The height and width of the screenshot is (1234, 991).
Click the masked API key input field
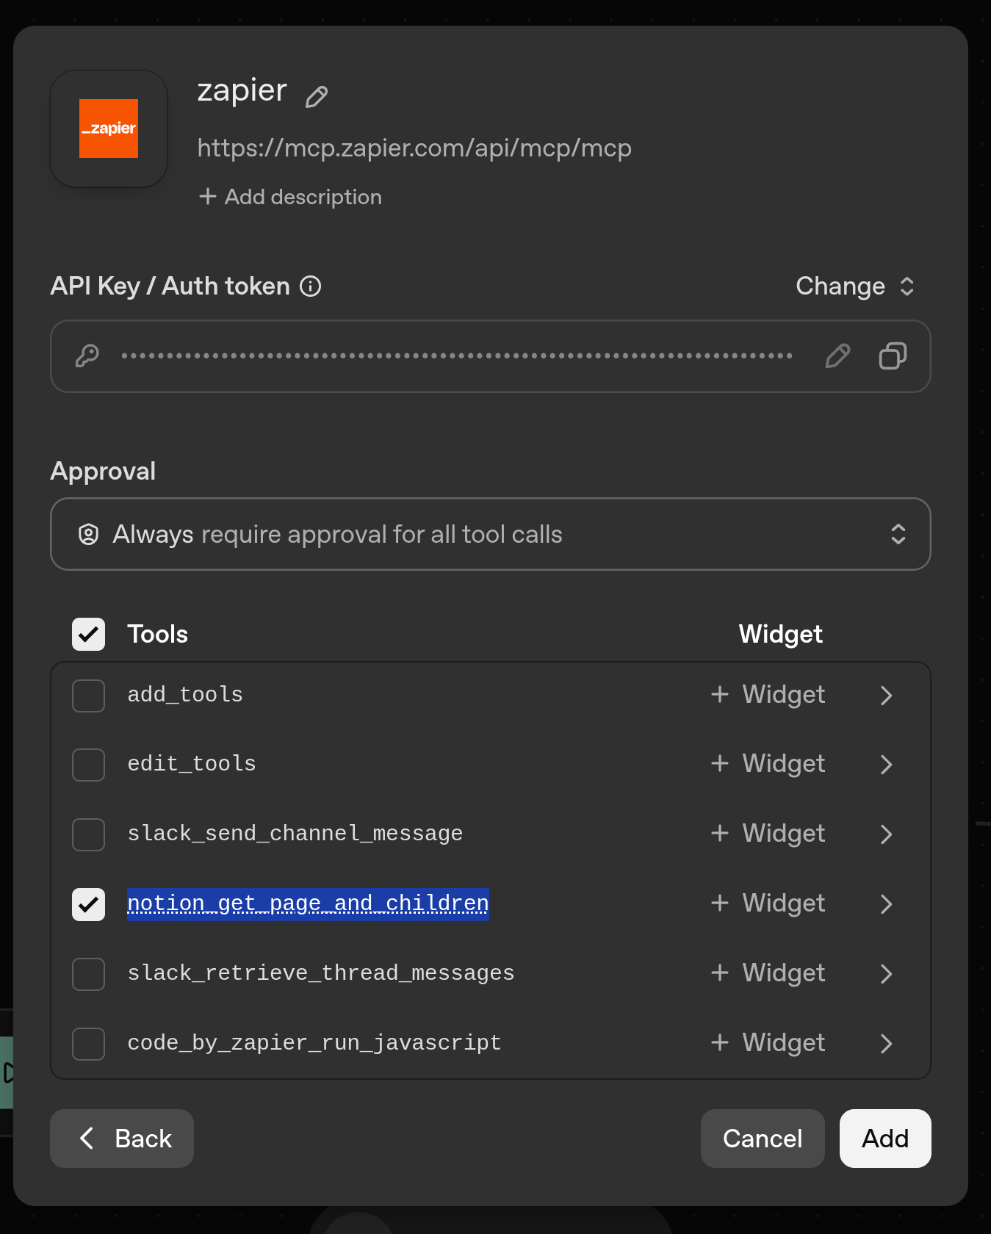tap(491, 356)
